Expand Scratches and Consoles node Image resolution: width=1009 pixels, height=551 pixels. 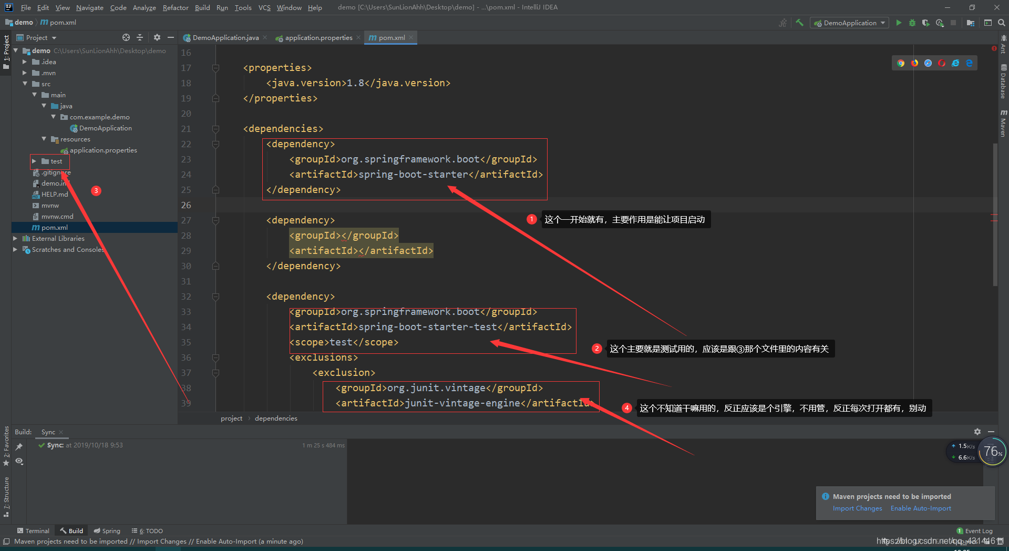pos(15,250)
